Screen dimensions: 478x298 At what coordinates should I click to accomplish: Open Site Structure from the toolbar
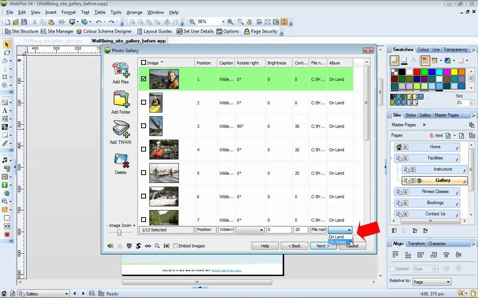tap(21, 31)
